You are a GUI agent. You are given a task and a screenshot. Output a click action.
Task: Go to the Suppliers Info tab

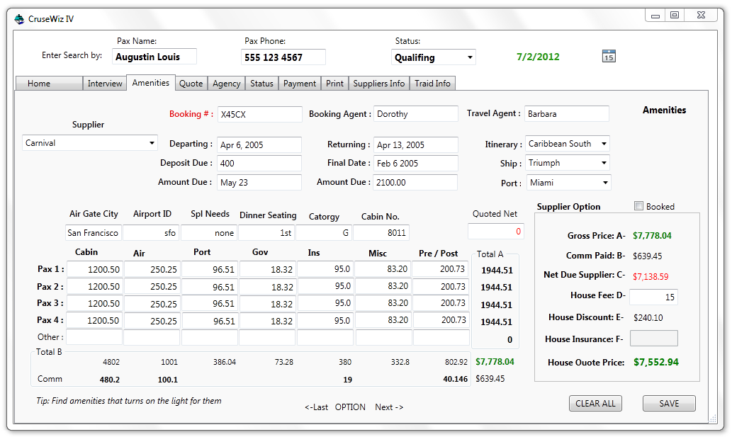[x=379, y=84]
